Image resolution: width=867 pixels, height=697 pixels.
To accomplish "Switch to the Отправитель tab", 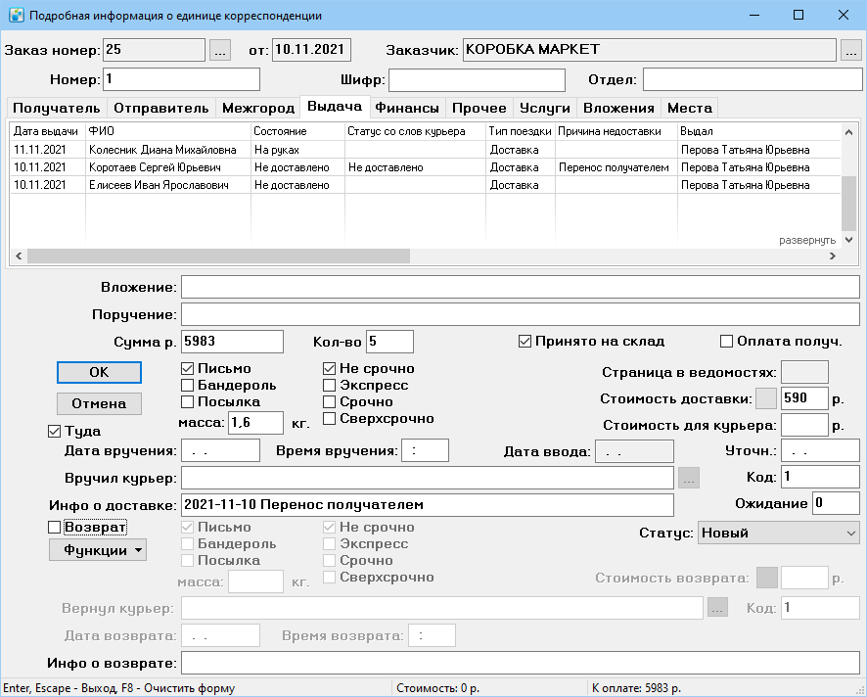I will 160,108.
